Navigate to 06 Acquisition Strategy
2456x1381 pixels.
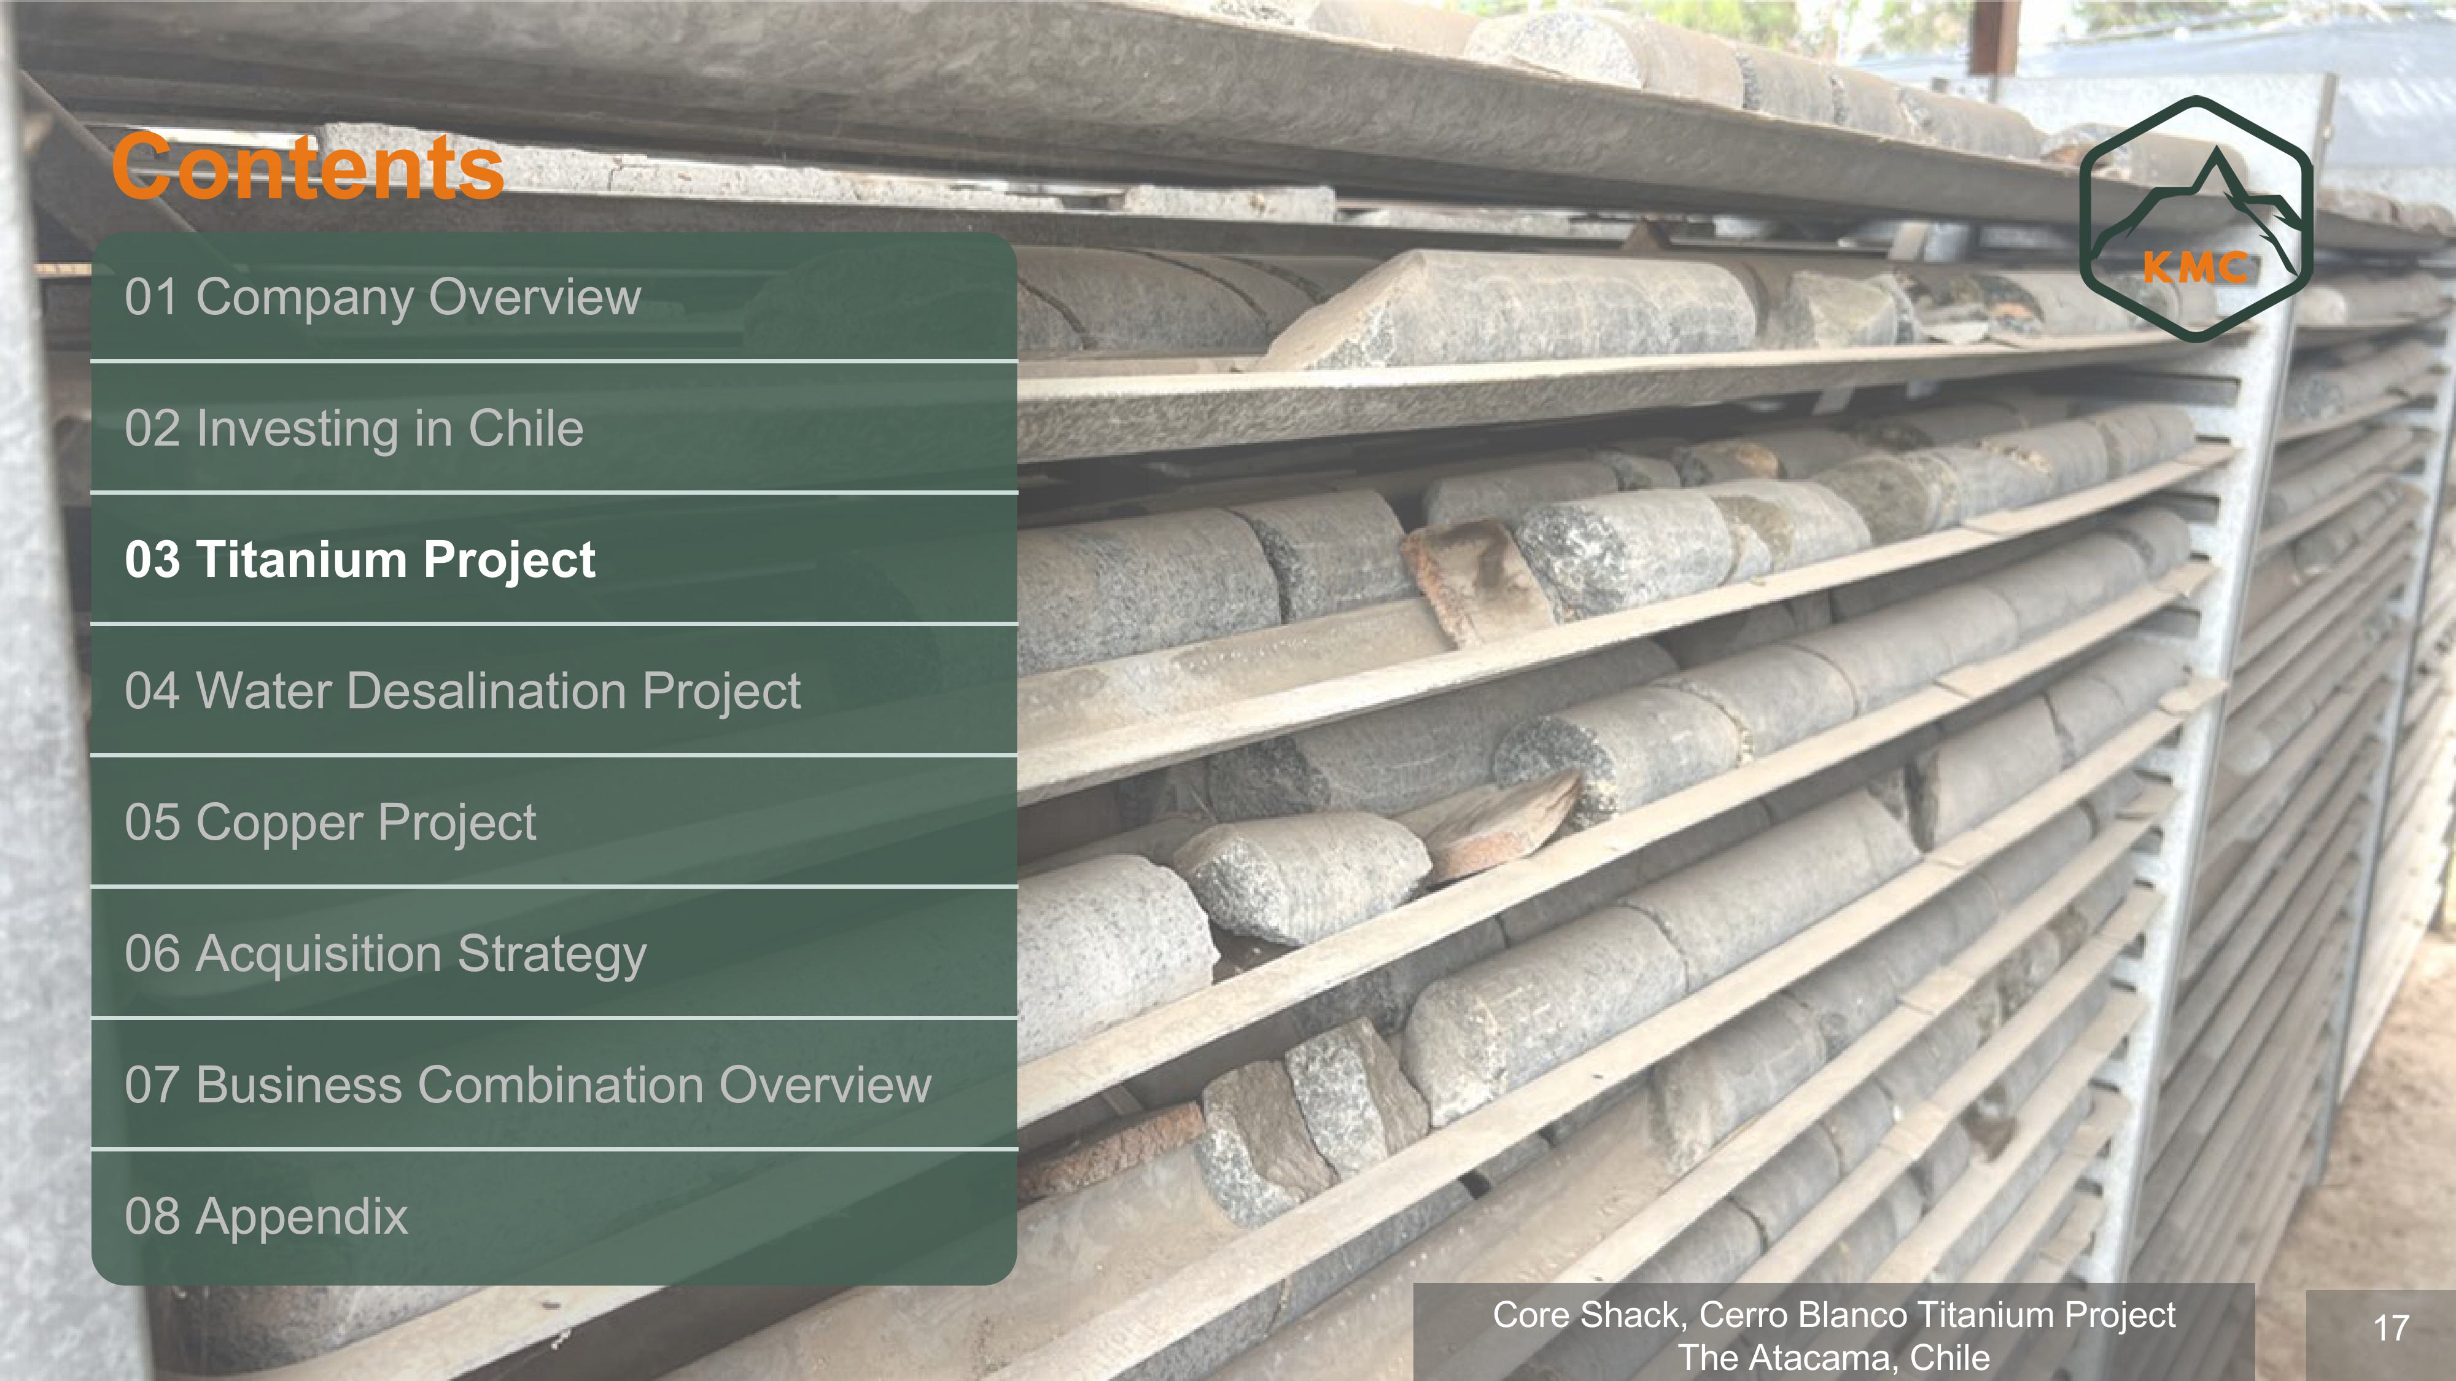coord(554,954)
